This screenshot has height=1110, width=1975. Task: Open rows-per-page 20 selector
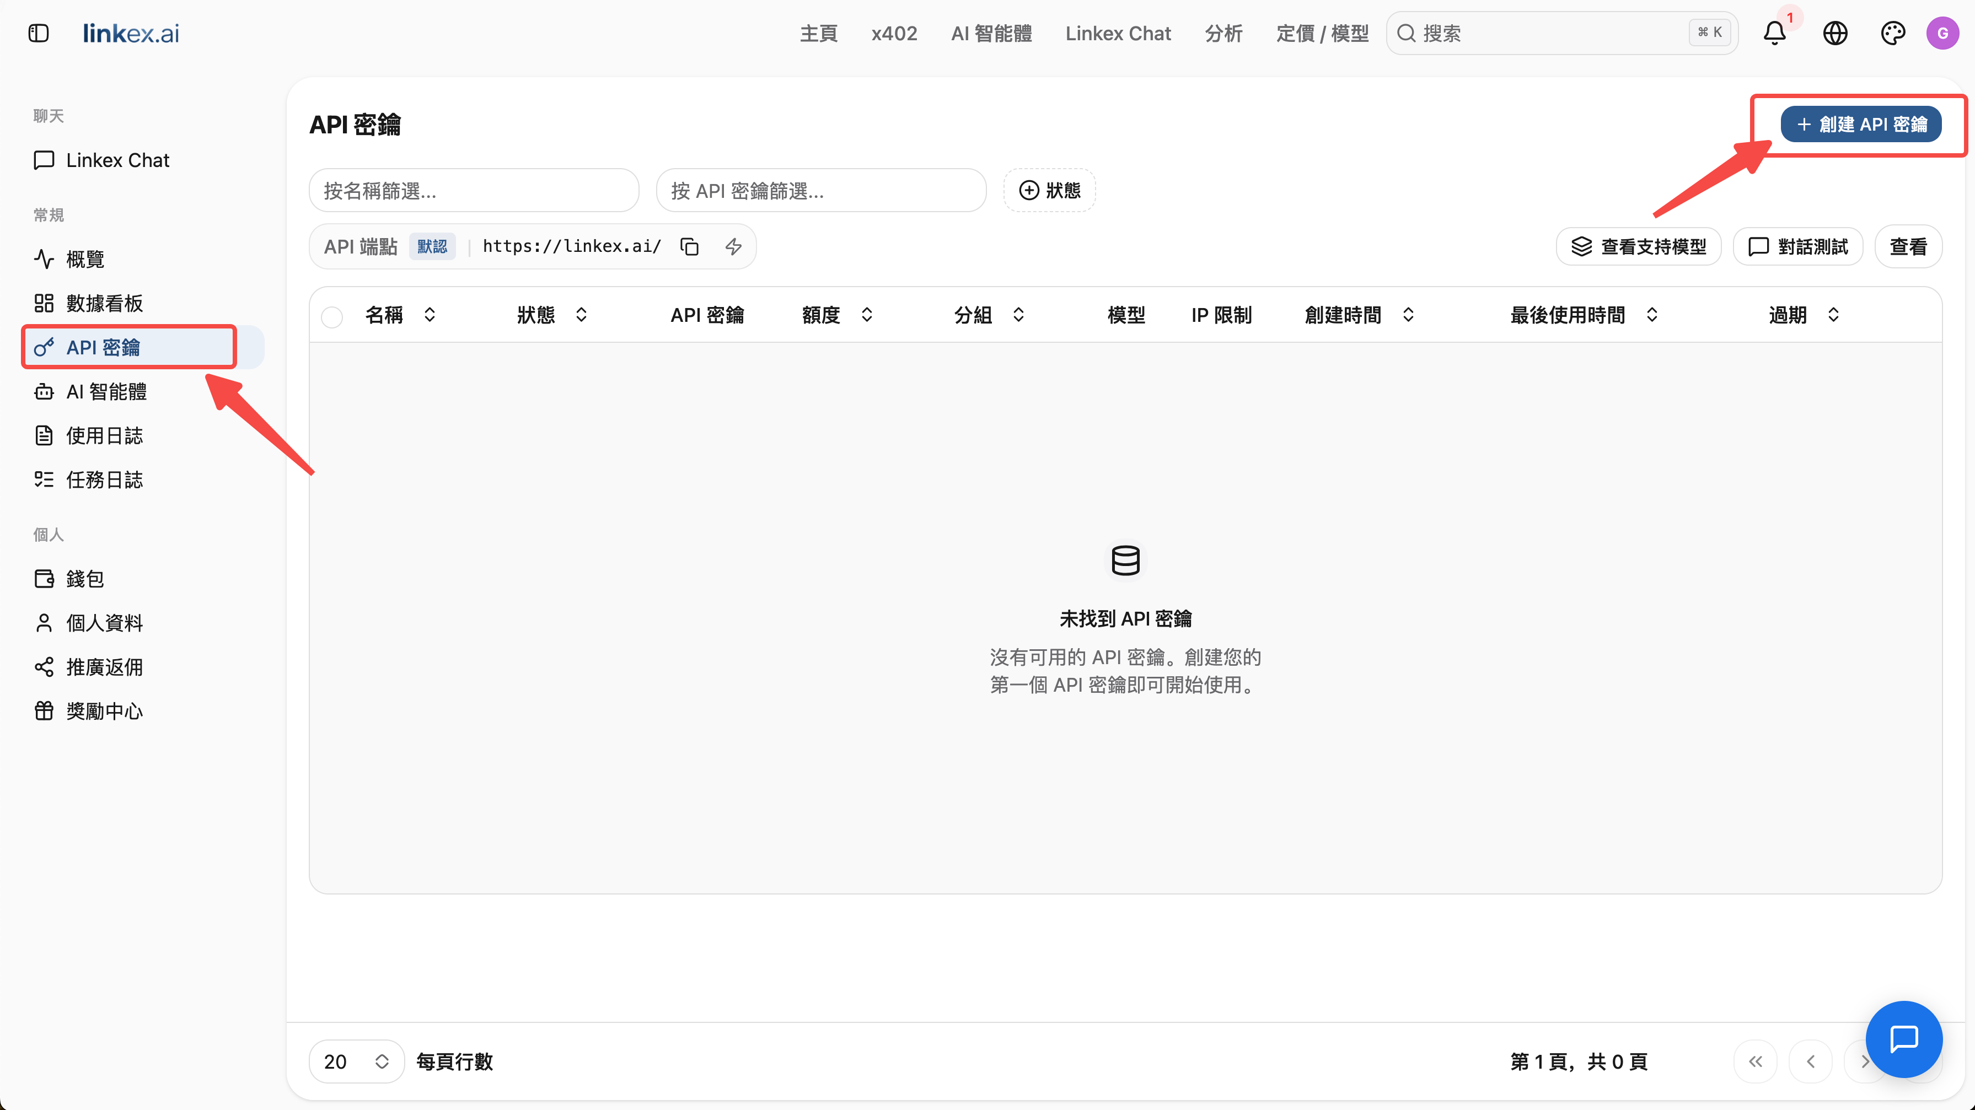[x=357, y=1061]
